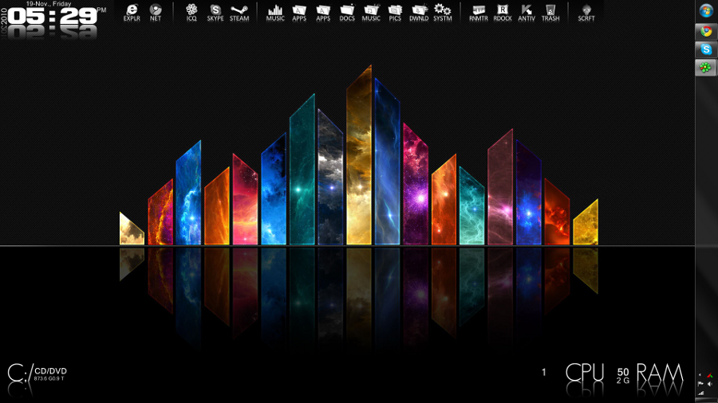Open the C:/ drive widget
The width and height of the screenshot is (718, 403).
click(x=21, y=374)
